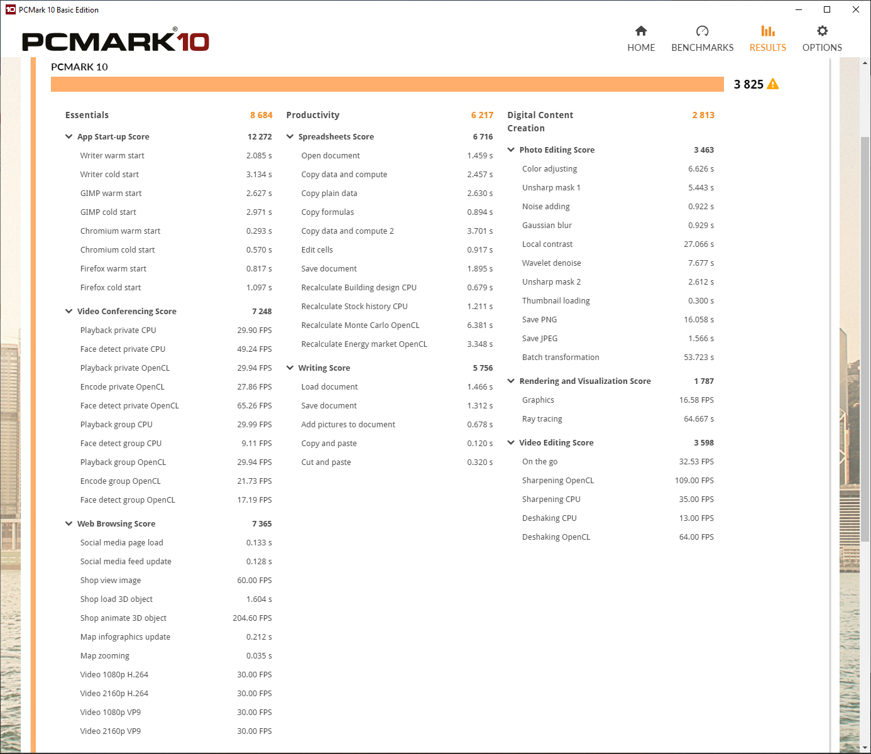The width and height of the screenshot is (871, 754).
Task: Collapse the Video Conferencing Score section
Action: pyautogui.click(x=69, y=311)
